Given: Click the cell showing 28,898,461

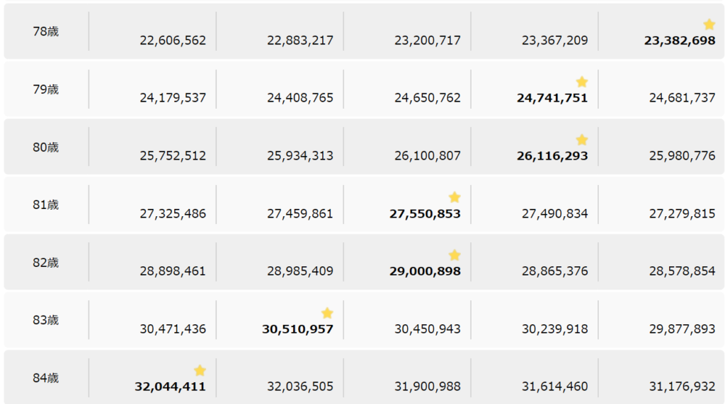Looking at the screenshot, I should 173,271.
